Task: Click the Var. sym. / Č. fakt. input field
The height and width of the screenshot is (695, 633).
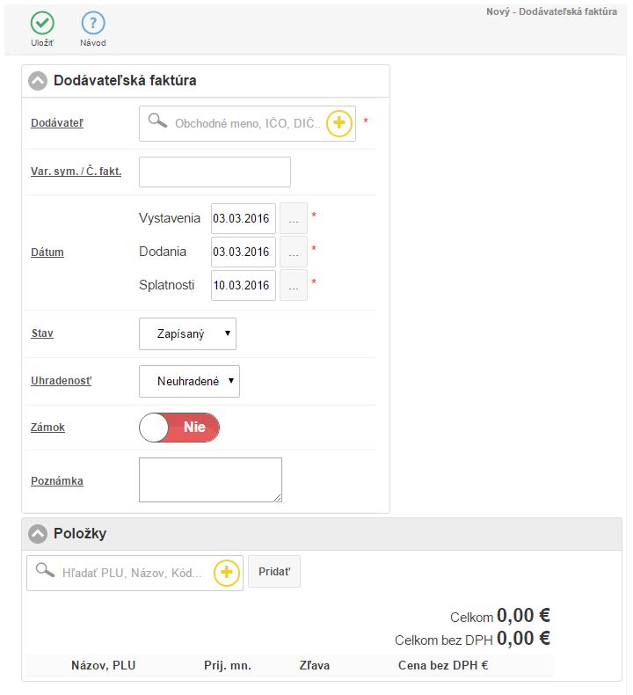Action: 215,172
